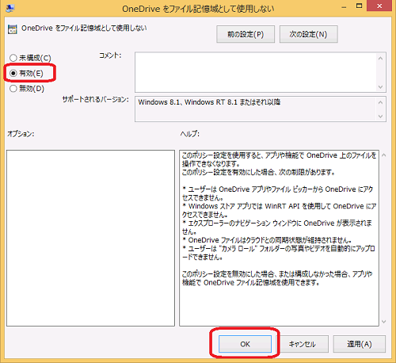Click supported version box scroll up arrow

click(x=380, y=102)
